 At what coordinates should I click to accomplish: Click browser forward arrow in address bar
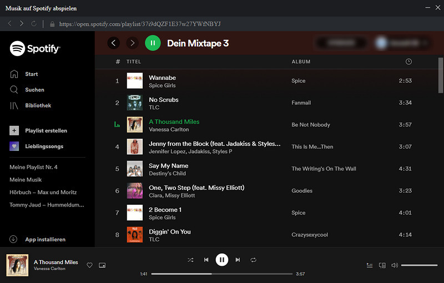(22, 23)
